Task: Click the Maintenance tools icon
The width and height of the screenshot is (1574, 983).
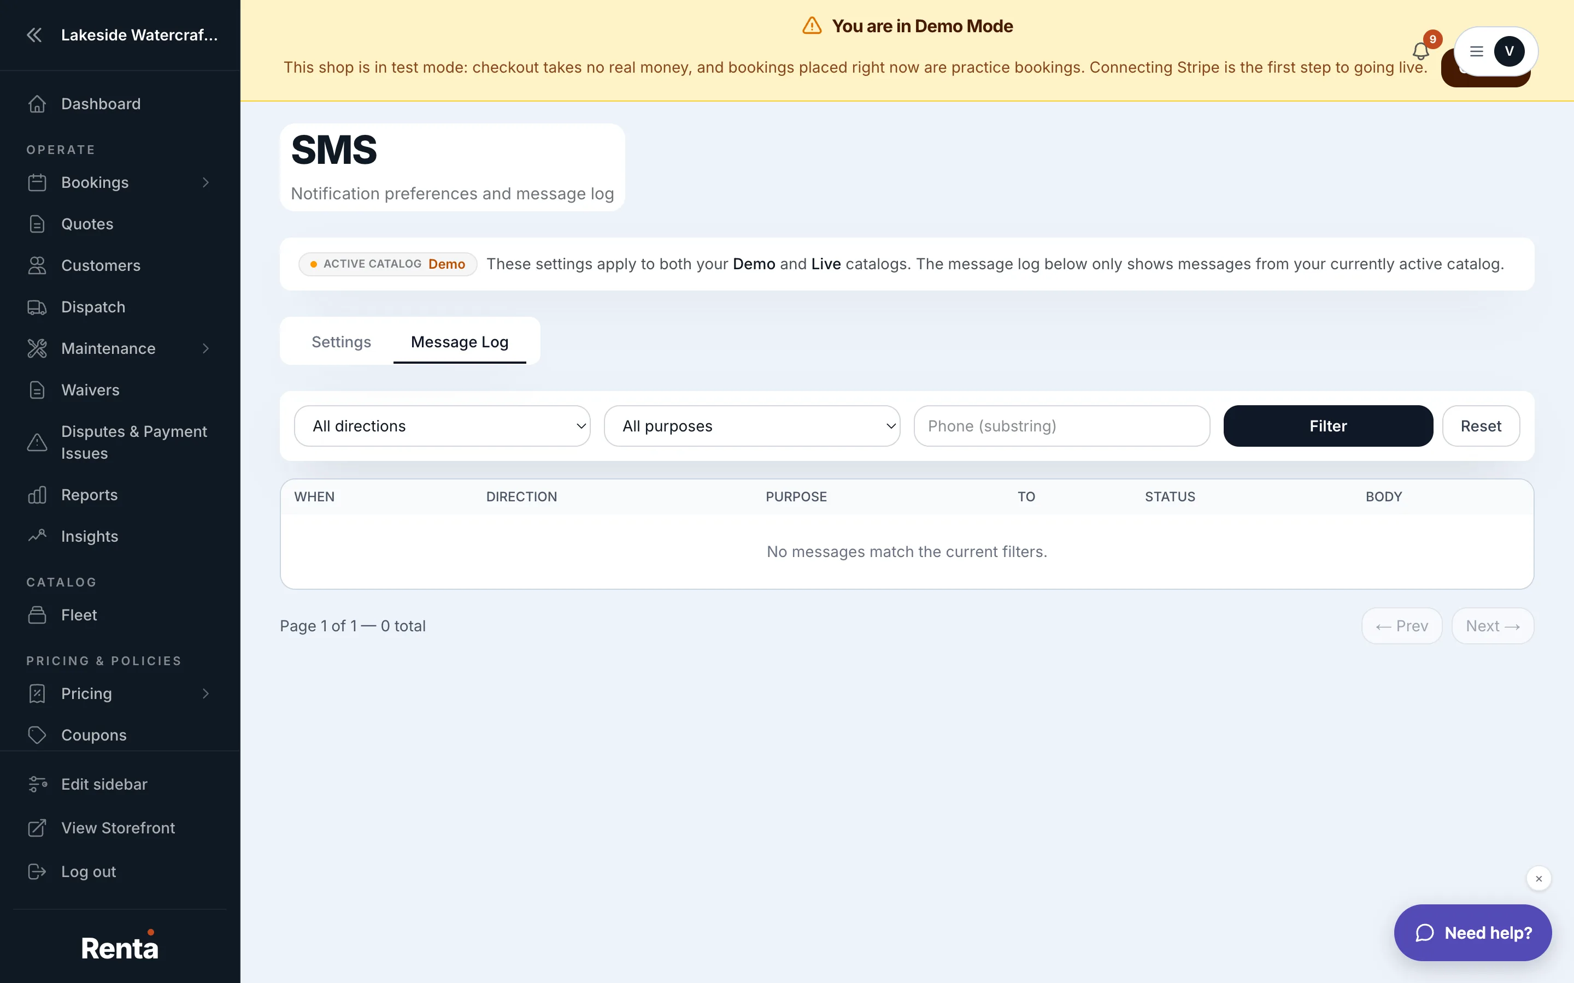Action: click(x=37, y=349)
